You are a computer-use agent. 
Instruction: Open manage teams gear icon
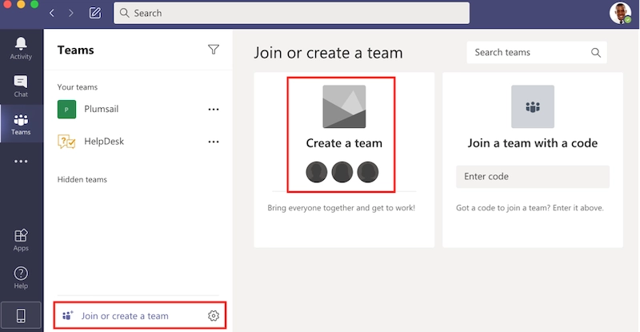tap(214, 316)
